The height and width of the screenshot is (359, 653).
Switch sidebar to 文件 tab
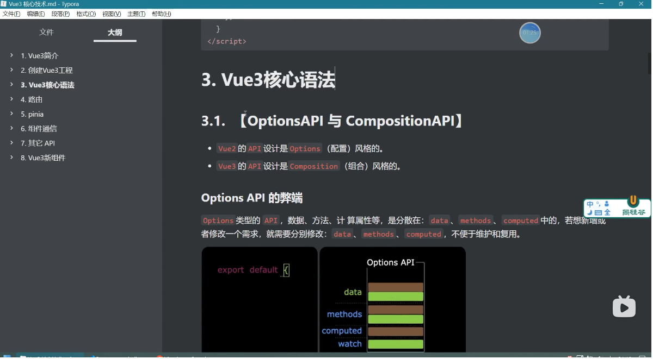(47, 32)
